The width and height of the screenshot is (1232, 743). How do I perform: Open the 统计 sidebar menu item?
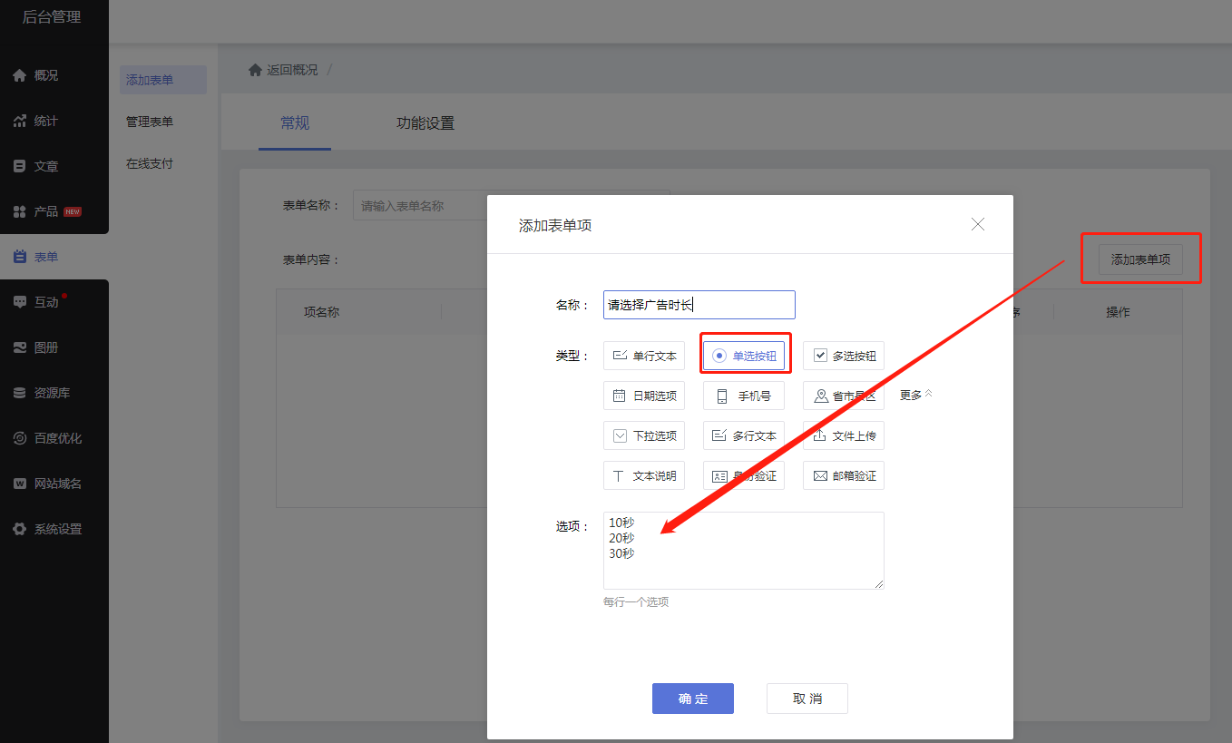[x=54, y=121]
